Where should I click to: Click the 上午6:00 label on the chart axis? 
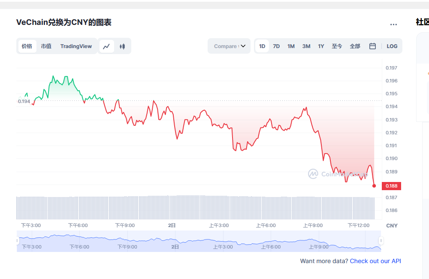(266, 225)
